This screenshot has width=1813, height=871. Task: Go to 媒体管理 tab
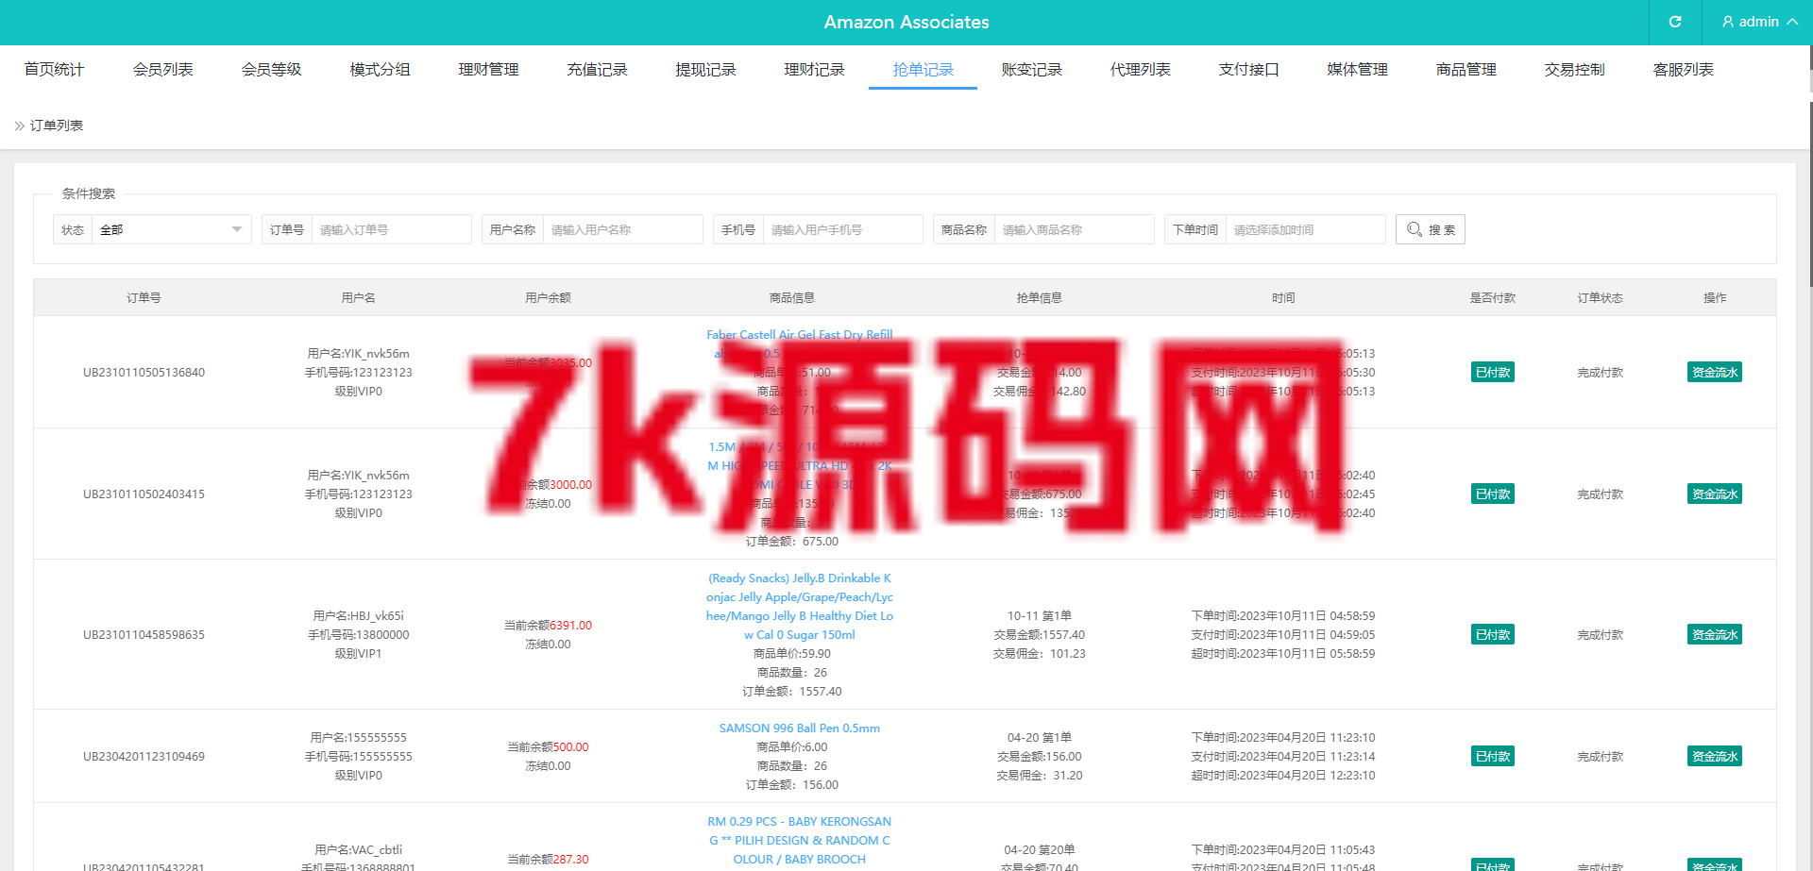tap(1357, 69)
